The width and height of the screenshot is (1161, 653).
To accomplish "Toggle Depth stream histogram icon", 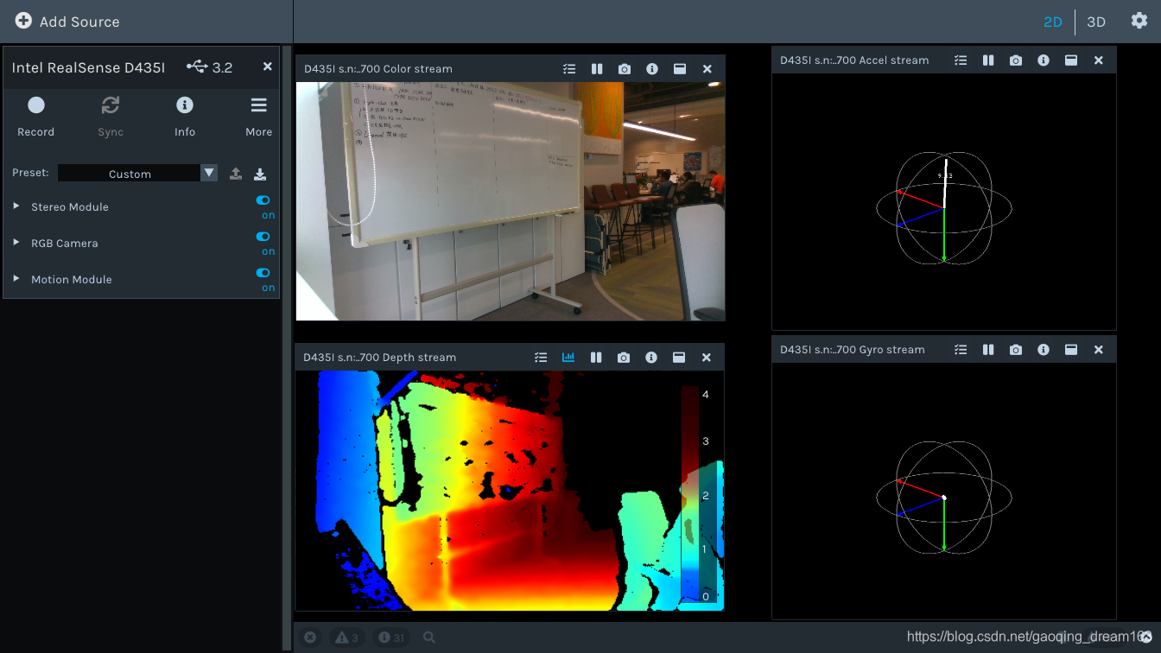I will pos(568,358).
